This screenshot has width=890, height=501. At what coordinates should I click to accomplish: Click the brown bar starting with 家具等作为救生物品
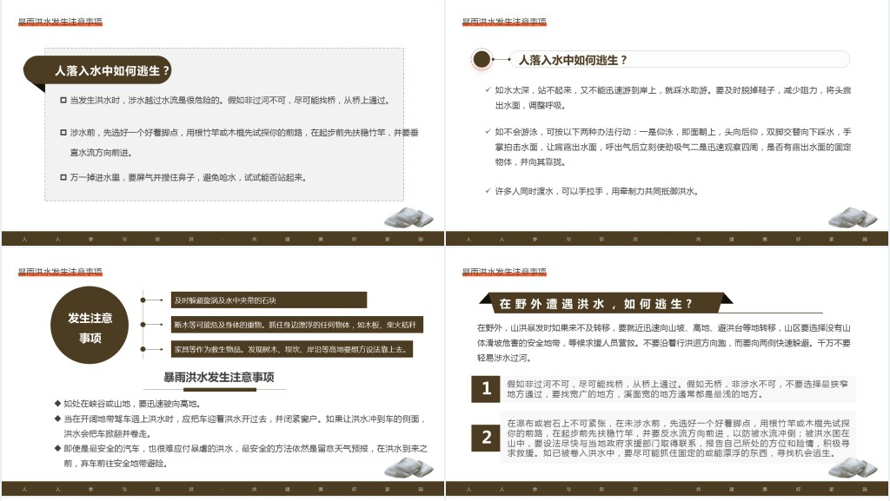291,349
